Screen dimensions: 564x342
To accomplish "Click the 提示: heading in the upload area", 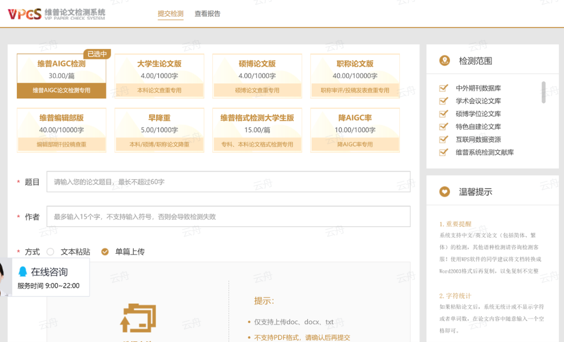I will coord(264,300).
